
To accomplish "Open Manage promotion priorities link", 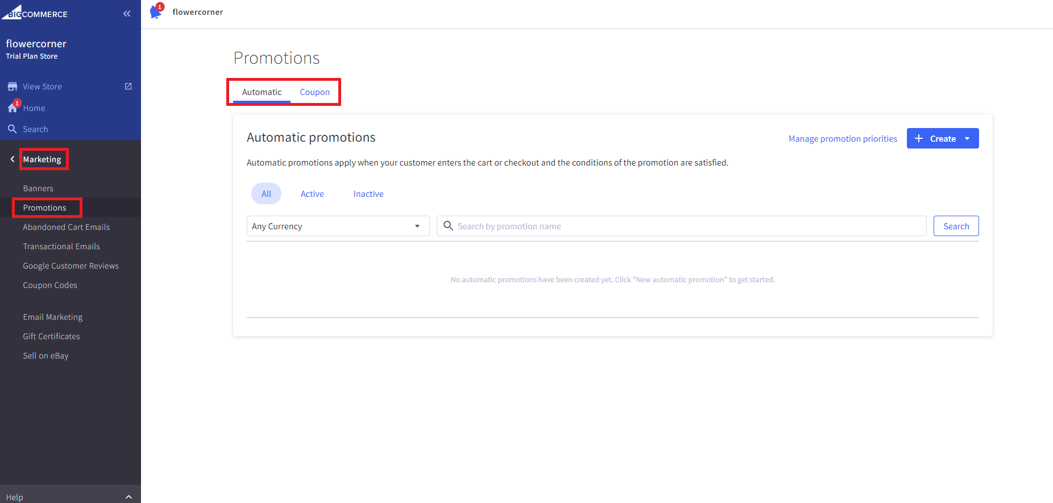I will click(843, 139).
